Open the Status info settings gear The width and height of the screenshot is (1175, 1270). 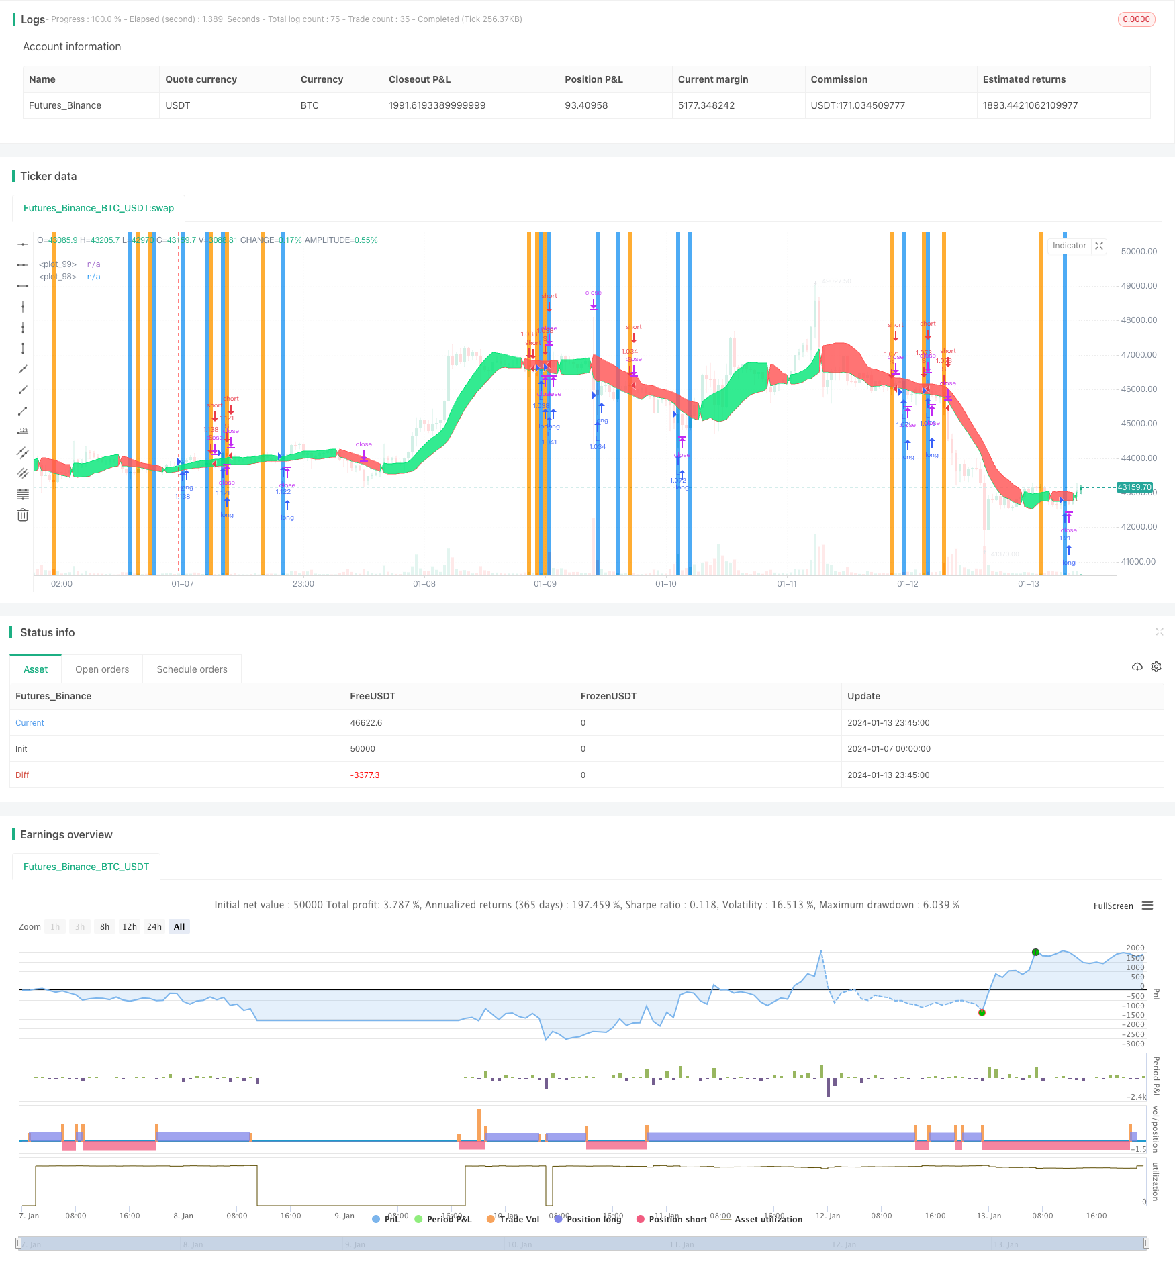[x=1156, y=667]
